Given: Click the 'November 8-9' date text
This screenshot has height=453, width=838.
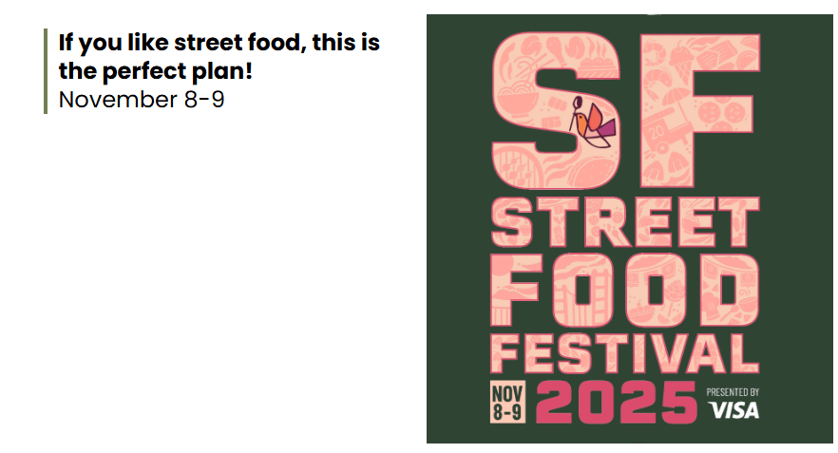Looking at the screenshot, I should point(142,99).
